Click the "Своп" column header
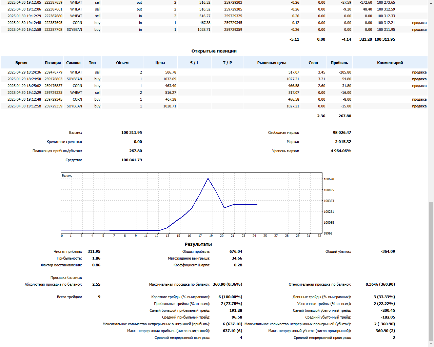Image resolution: width=434 pixels, height=347 pixels. [x=313, y=63]
